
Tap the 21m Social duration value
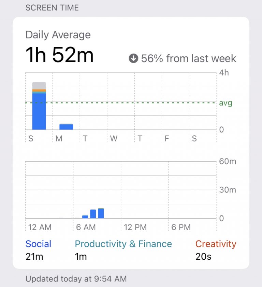[x=34, y=256]
